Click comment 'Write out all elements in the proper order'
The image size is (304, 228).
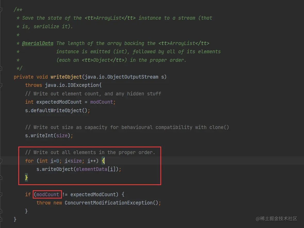[x=90, y=153]
